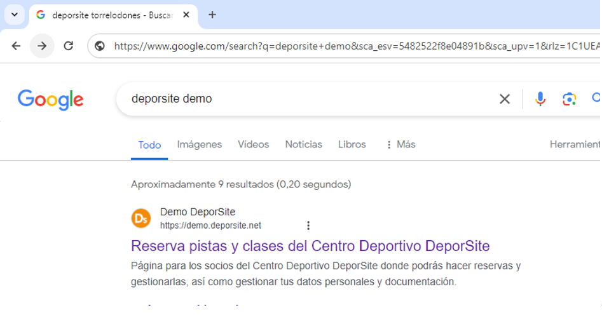
Task: Click the result description snippet text
Action: (x=325, y=274)
